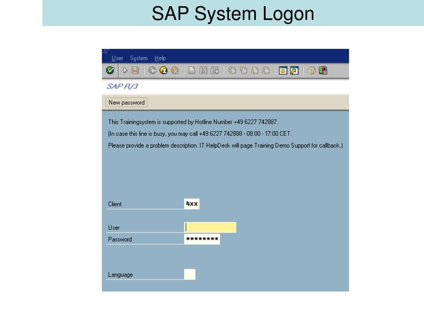The image size is (424, 318).
Task: Click the Save diskette icon
Action: point(135,70)
